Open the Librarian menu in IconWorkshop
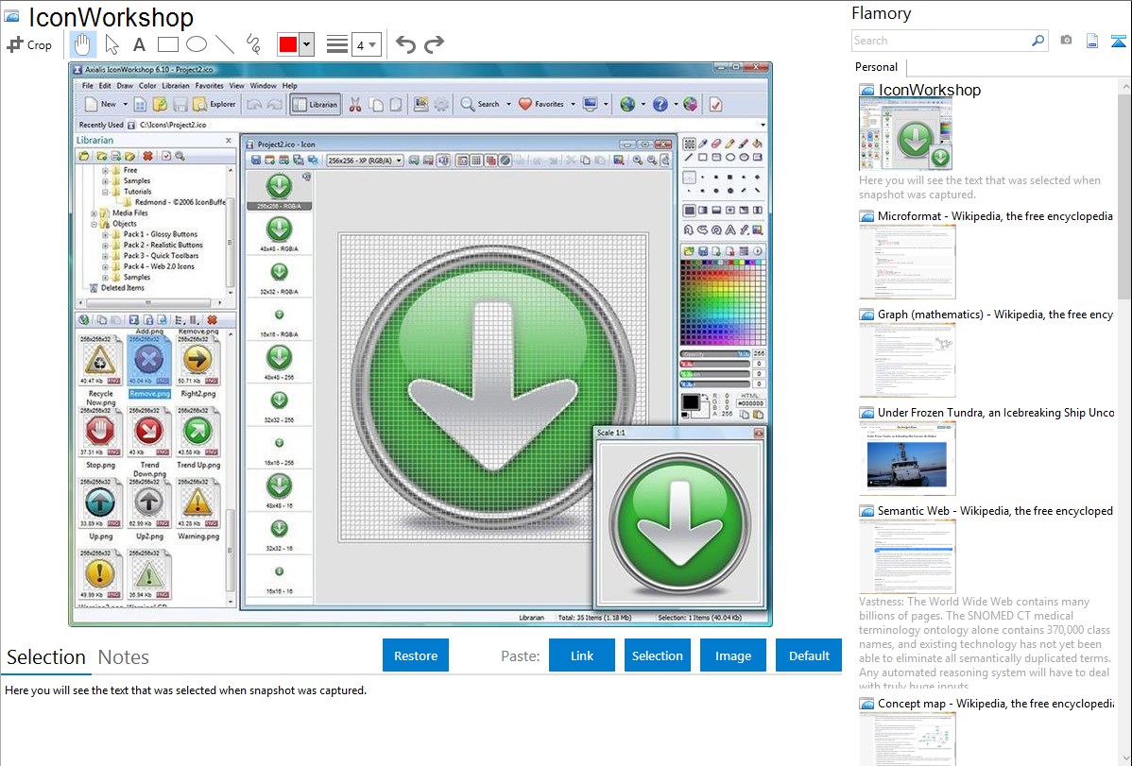Image resolution: width=1132 pixels, height=766 pixels. pyautogui.click(x=176, y=86)
